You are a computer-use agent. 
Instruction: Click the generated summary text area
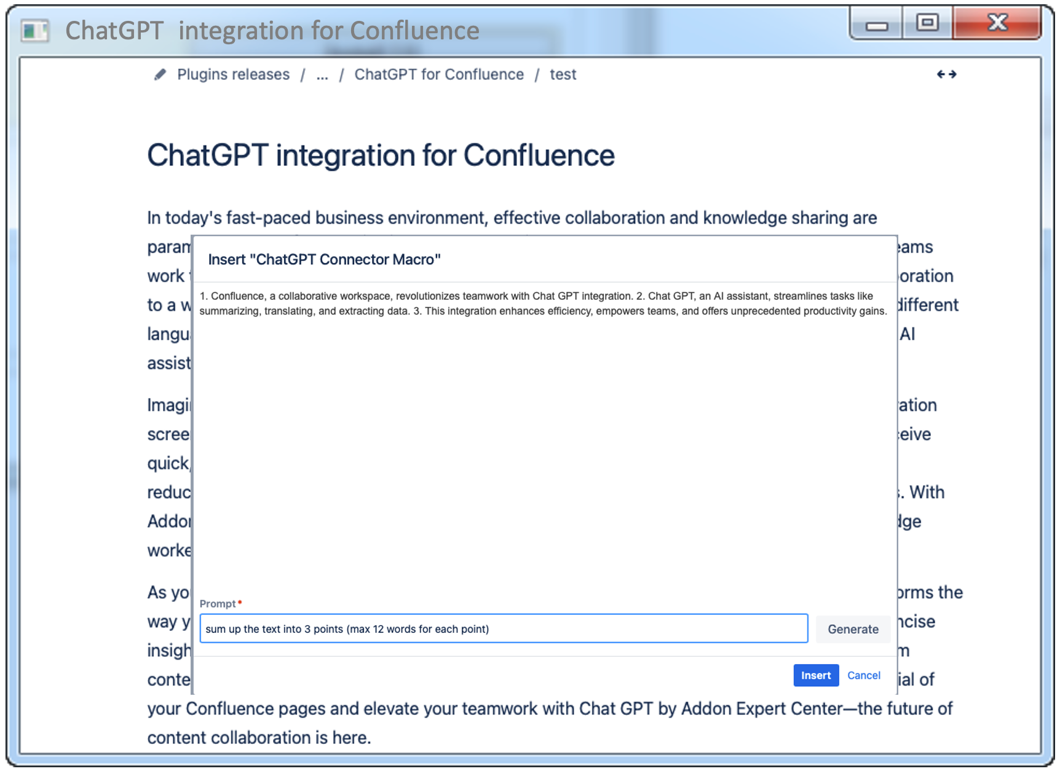pyautogui.click(x=544, y=303)
